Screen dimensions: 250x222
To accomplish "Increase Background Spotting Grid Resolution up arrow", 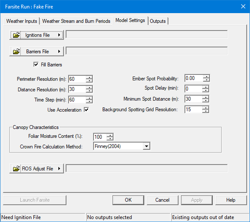I will coord(206,107).
